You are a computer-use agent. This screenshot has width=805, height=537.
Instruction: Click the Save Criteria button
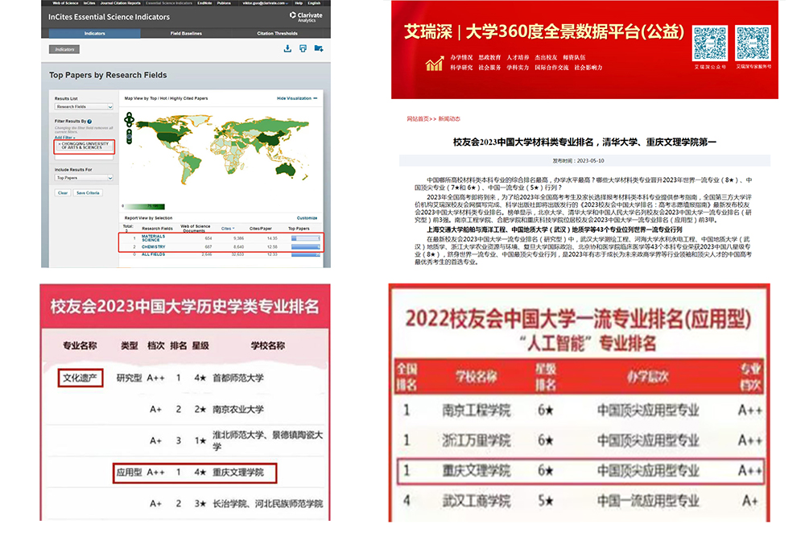click(88, 193)
